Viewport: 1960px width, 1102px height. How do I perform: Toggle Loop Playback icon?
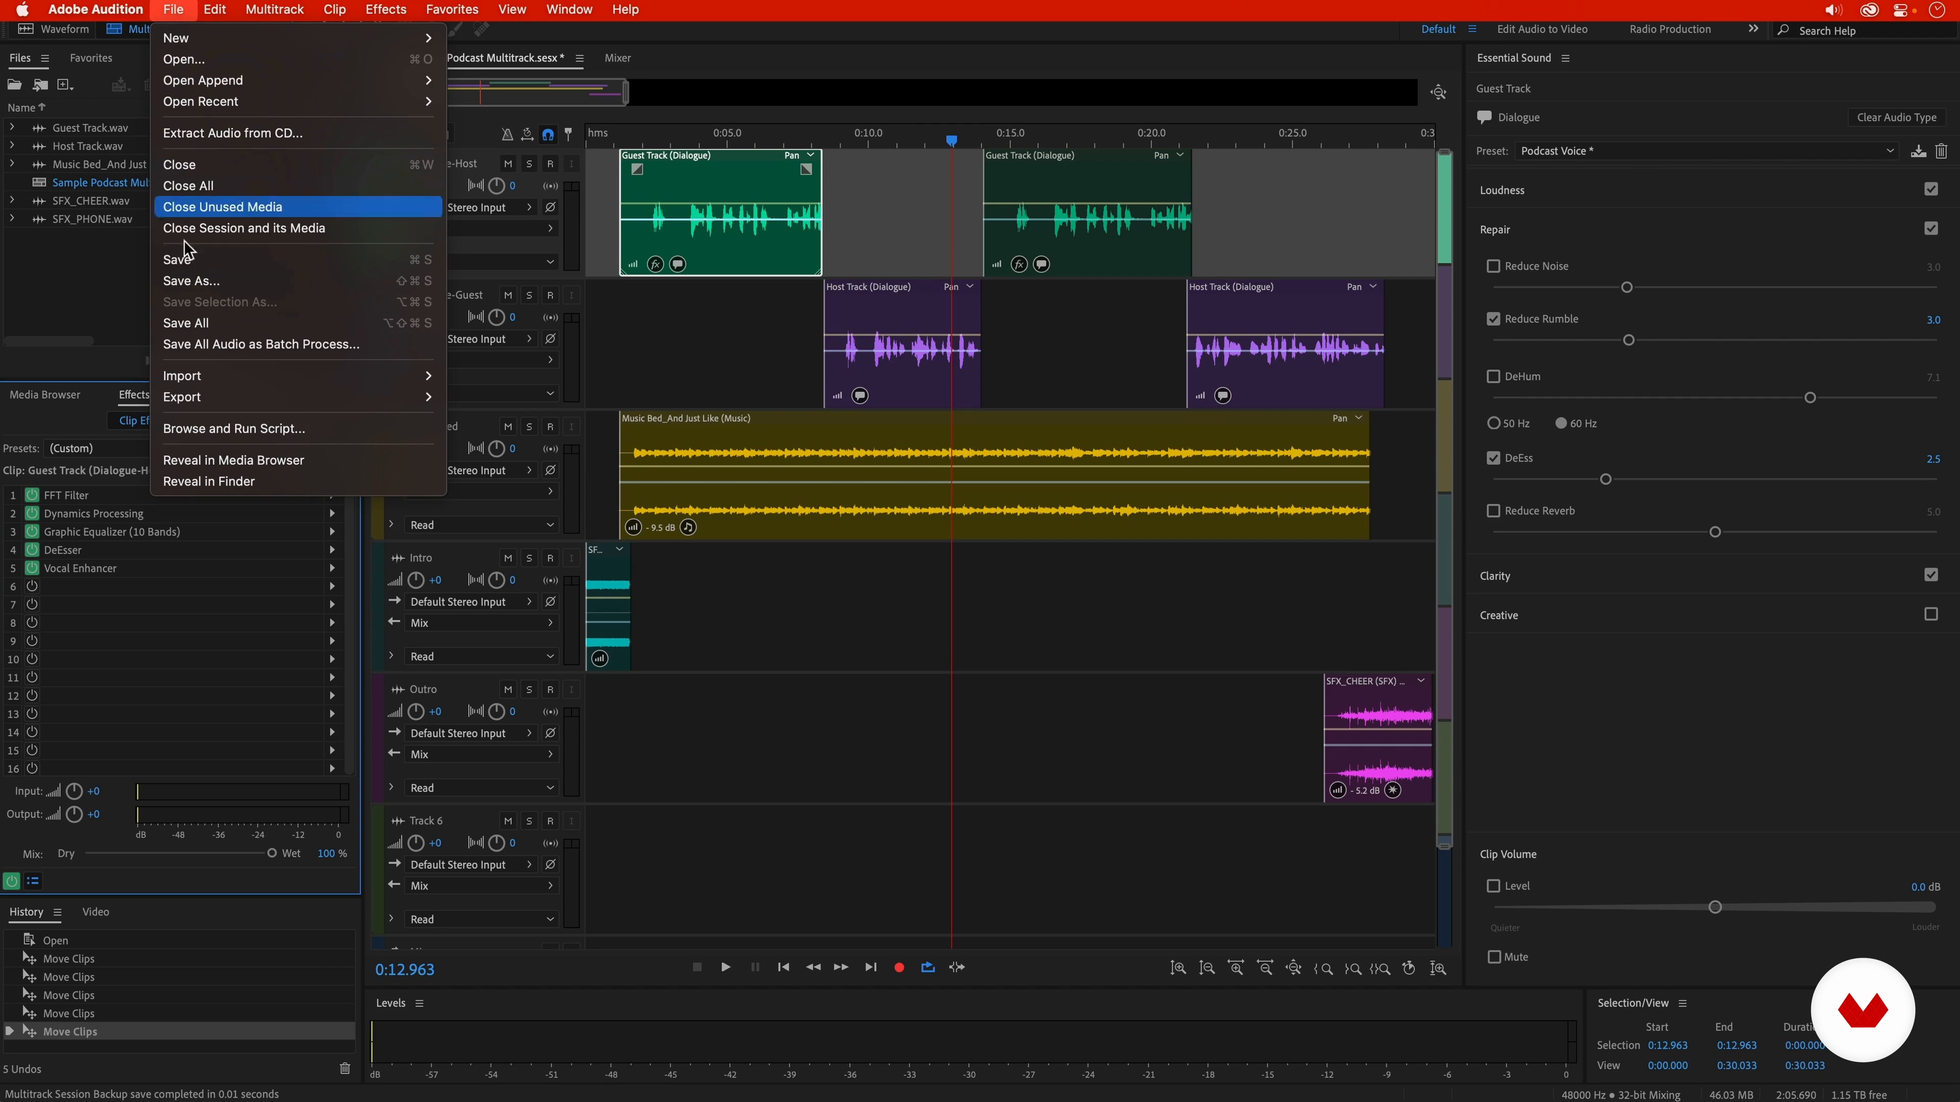tap(927, 967)
